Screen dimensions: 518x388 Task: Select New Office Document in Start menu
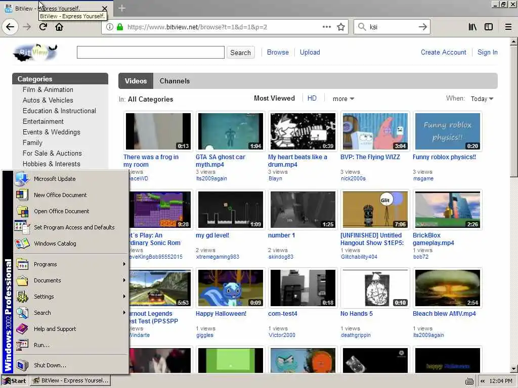pos(71,195)
